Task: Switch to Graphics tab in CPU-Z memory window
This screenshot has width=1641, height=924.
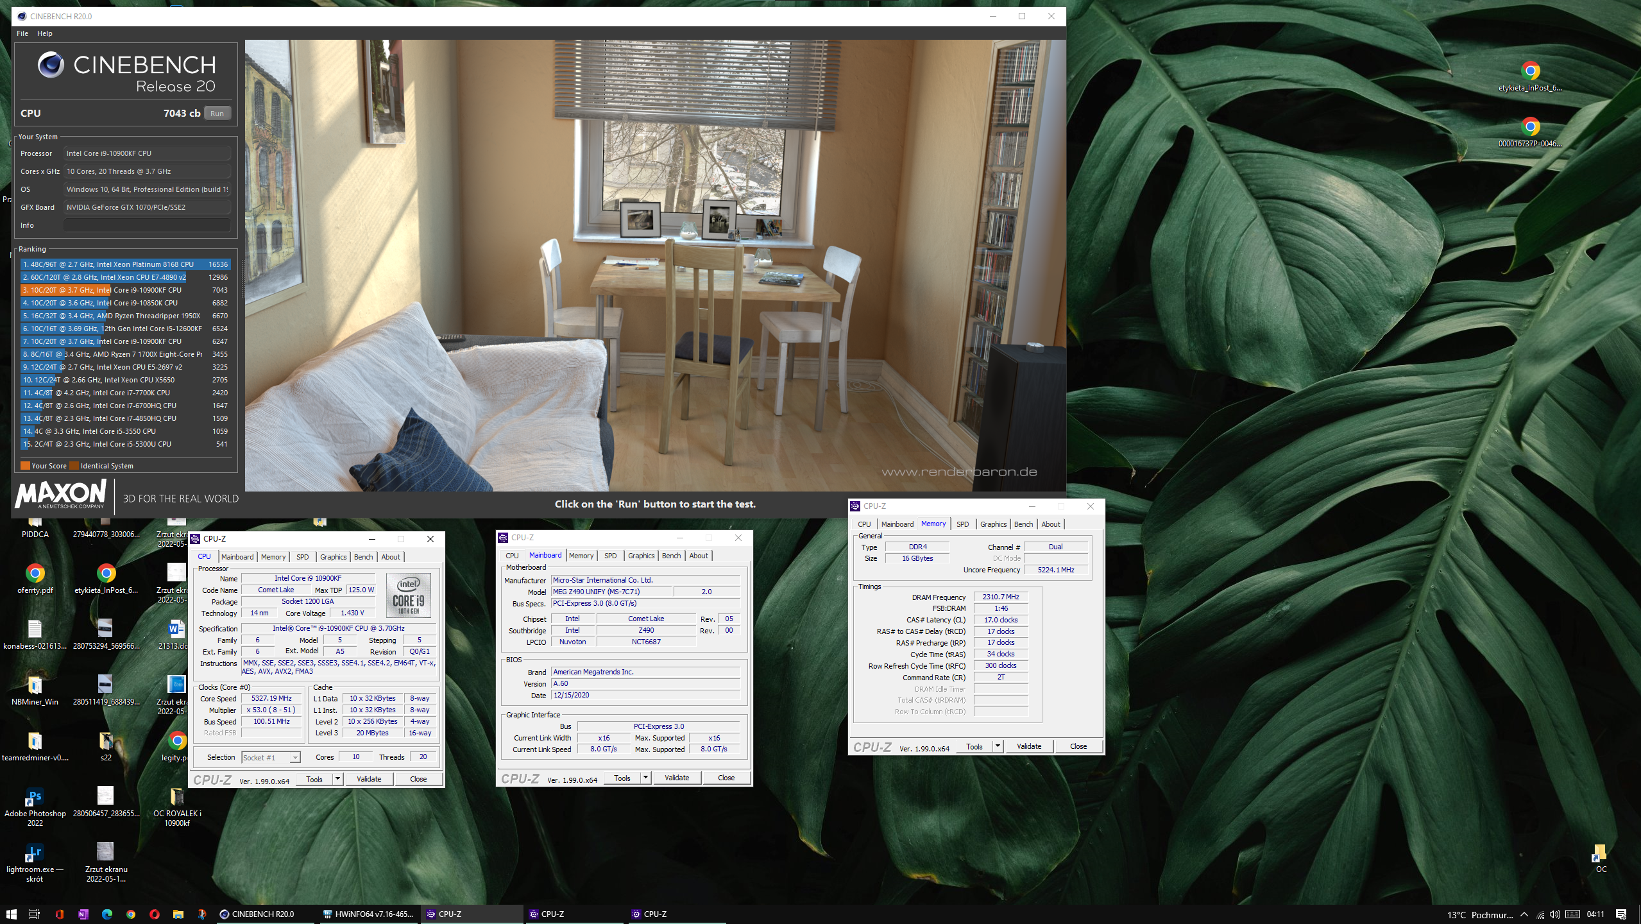Action: click(993, 524)
